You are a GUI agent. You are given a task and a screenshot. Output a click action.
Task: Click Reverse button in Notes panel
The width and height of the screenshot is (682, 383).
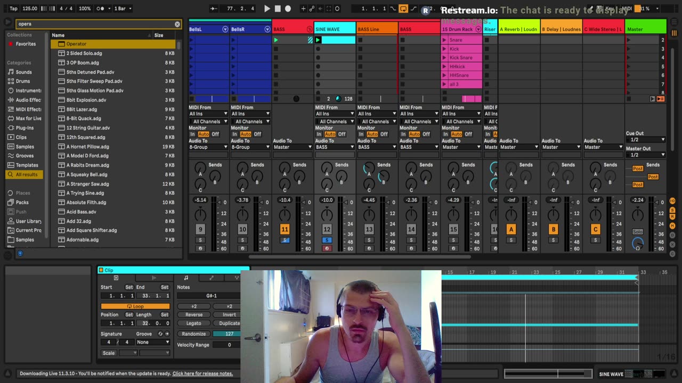tap(194, 315)
